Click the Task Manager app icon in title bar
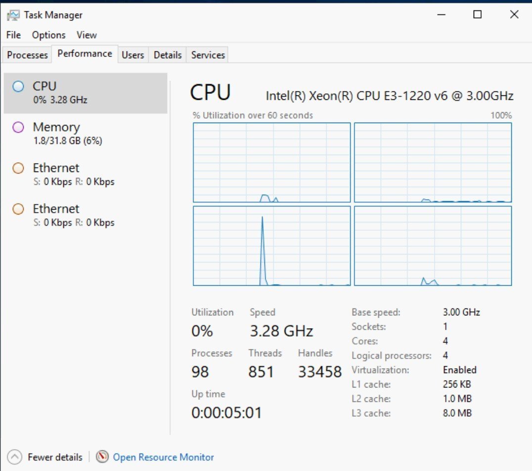This screenshot has height=471, width=532. pyautogui.click(x=13, y=15)
